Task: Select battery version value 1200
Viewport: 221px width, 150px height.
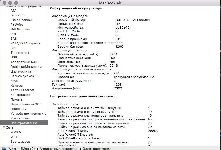Action: click(119, 46)
